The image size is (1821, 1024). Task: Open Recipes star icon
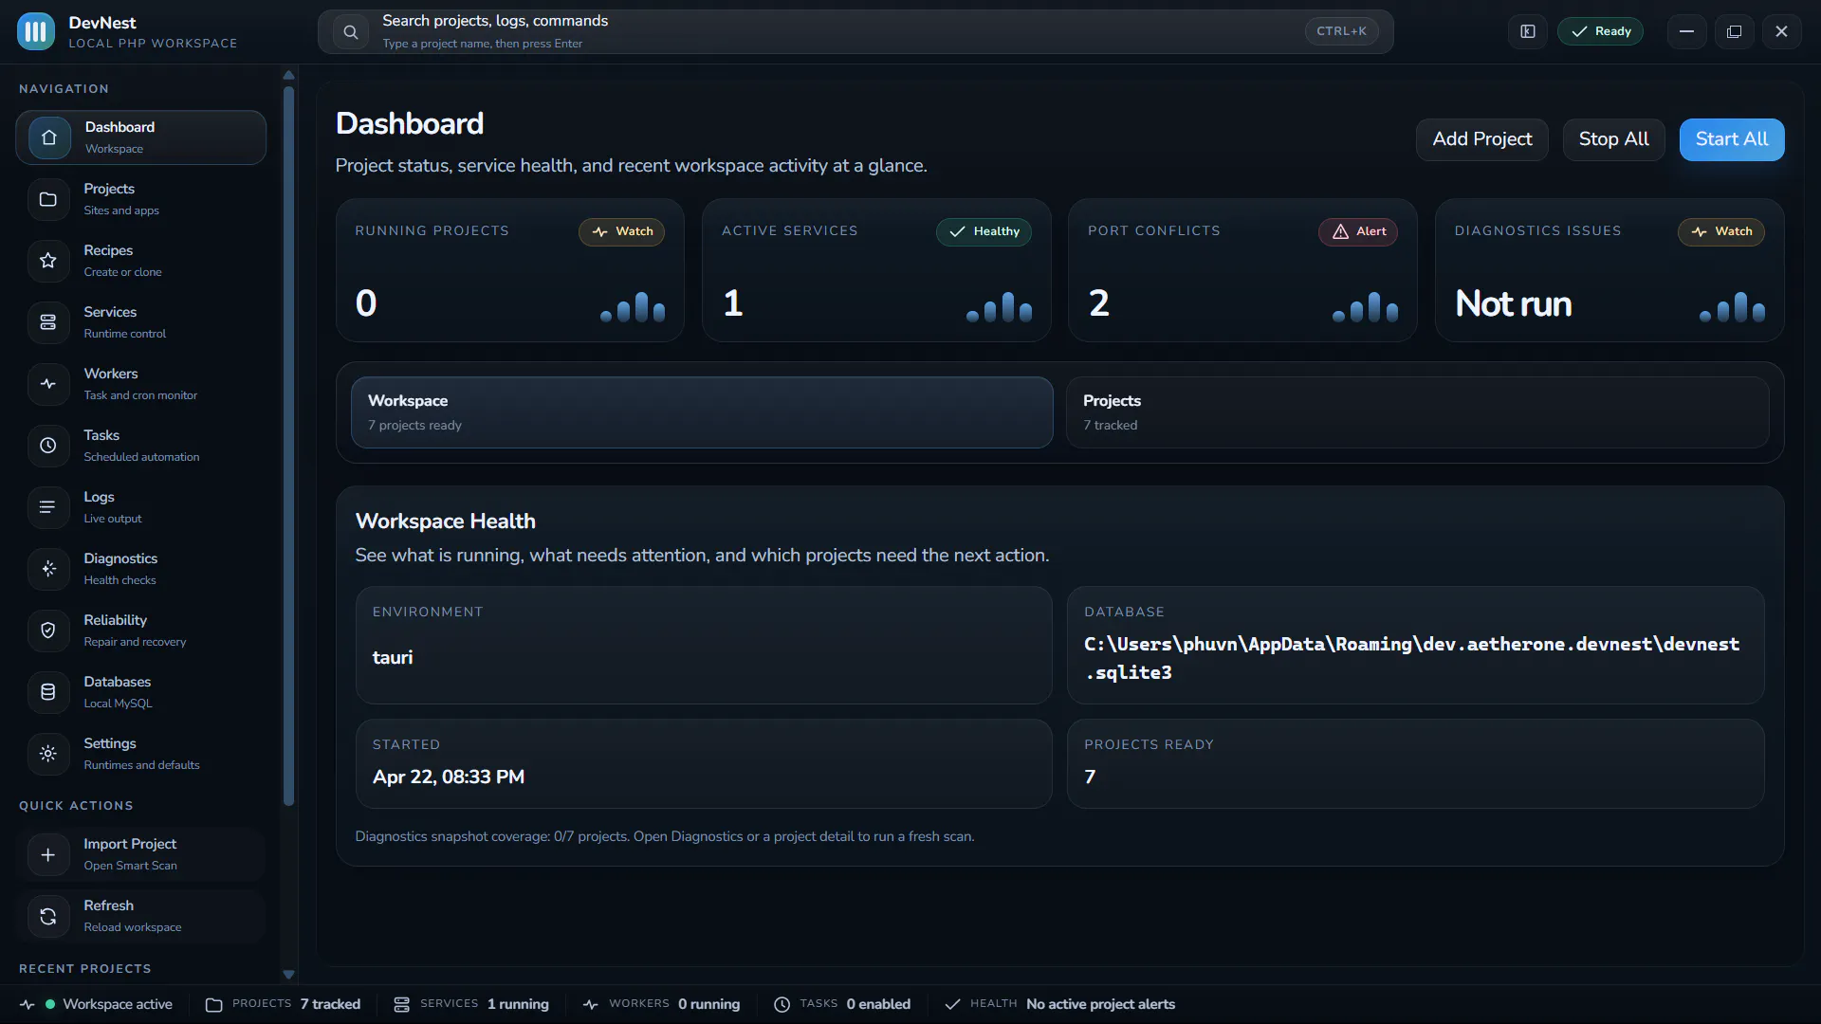click(x=48, y=261)
